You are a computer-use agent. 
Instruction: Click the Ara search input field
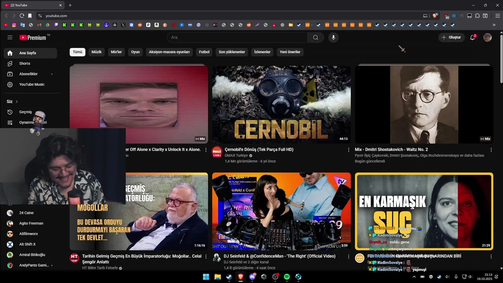pos(237,37)
